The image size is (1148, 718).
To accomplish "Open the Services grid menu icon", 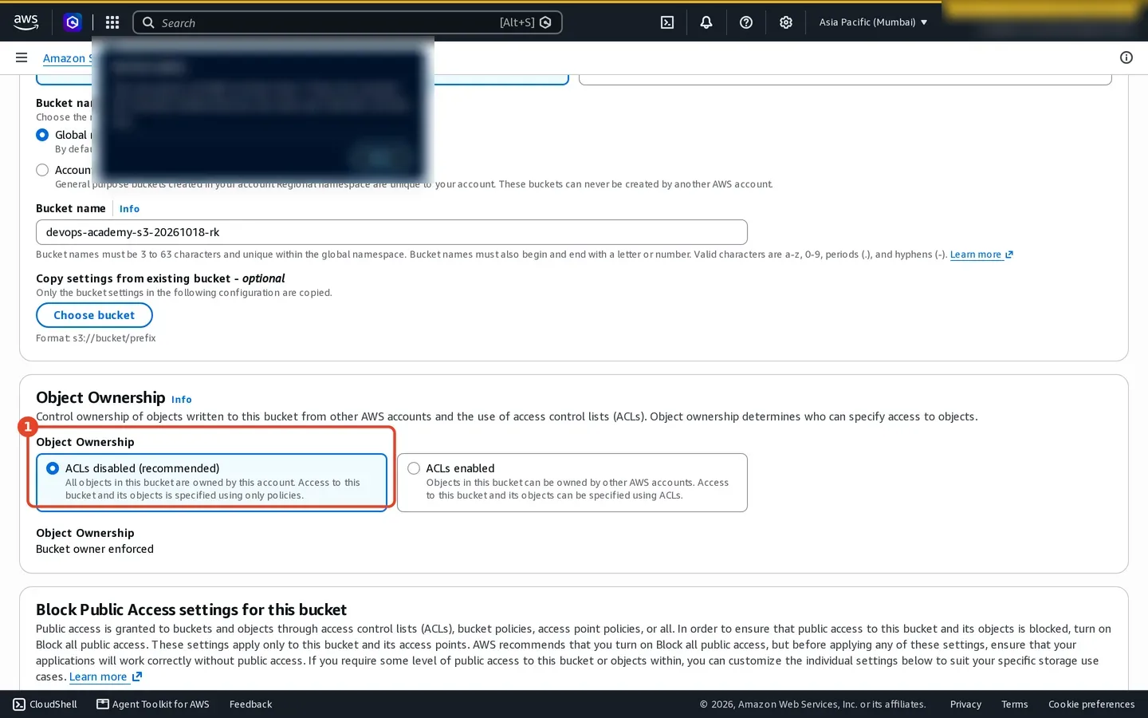I will (x=112, y=22).
